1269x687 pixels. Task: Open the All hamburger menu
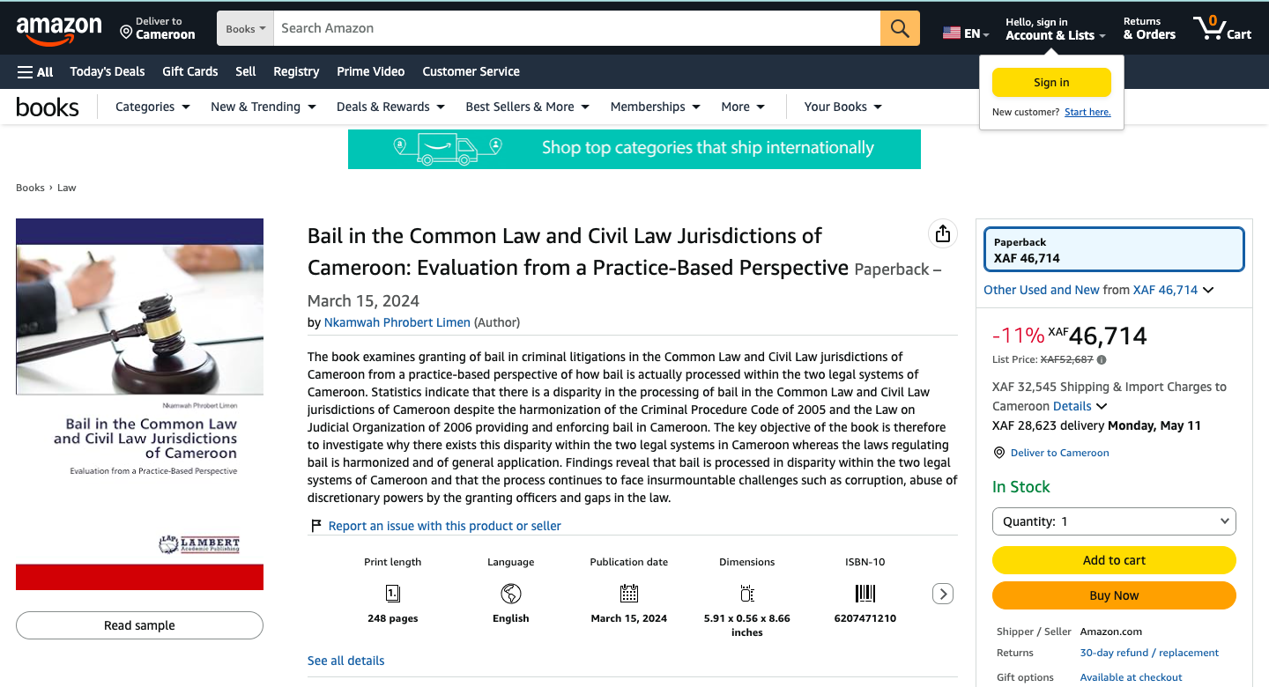point(35,71)
